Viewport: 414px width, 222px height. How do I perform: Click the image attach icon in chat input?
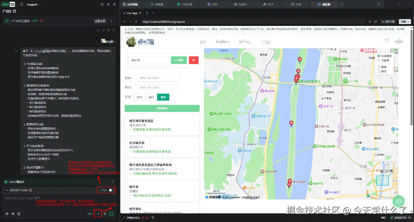point(19,214)
